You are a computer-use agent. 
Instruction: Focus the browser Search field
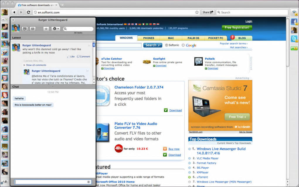252,12
